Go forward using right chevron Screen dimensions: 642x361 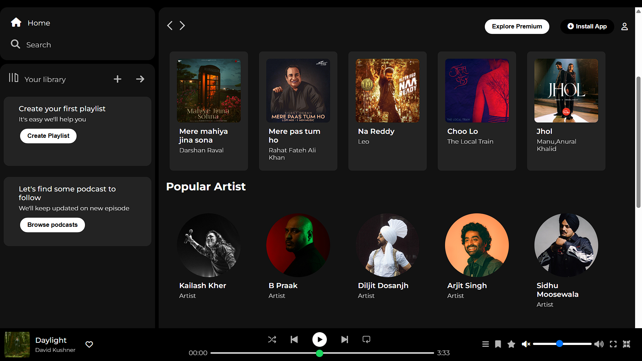click(182, 26)
